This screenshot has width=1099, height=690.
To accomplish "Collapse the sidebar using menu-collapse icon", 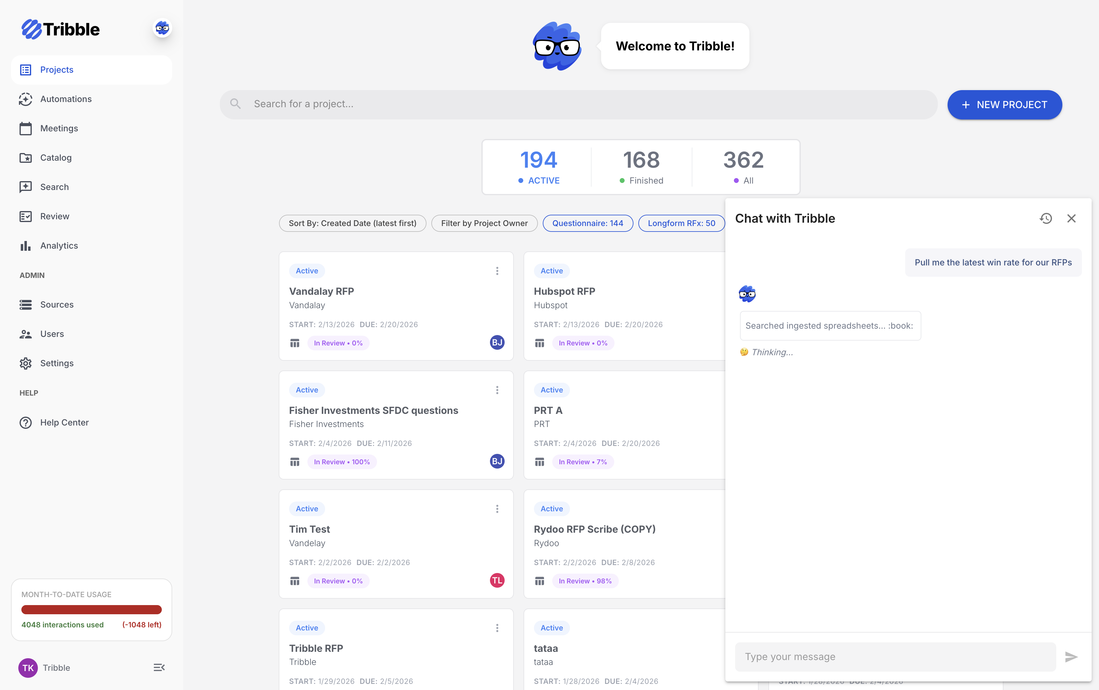I will [x=159, y=668].
